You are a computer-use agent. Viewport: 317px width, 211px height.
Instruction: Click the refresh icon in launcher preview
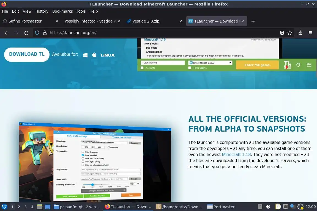[x=298, y=65]
